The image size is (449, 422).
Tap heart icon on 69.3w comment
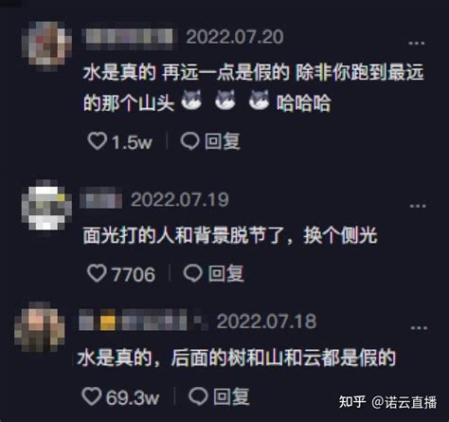(x=92, y=396)
